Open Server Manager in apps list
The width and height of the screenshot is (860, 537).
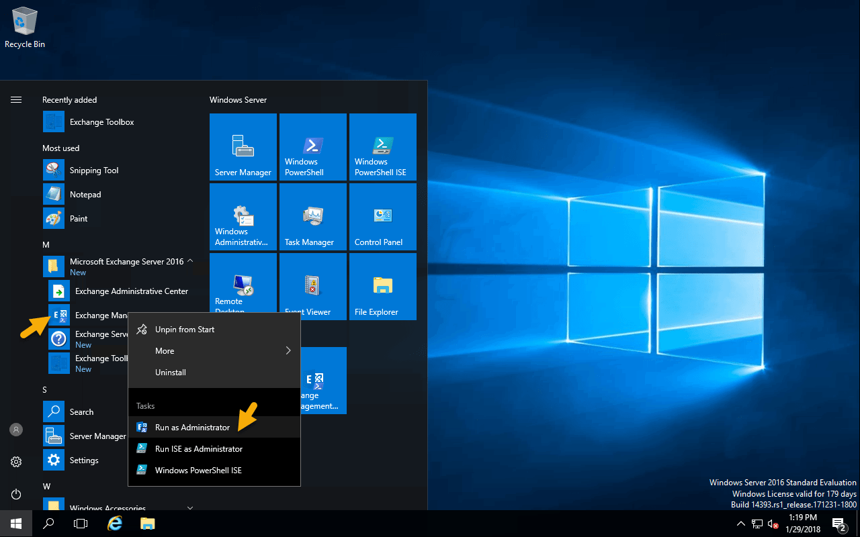pyautogui.click(x=85, y=436)
